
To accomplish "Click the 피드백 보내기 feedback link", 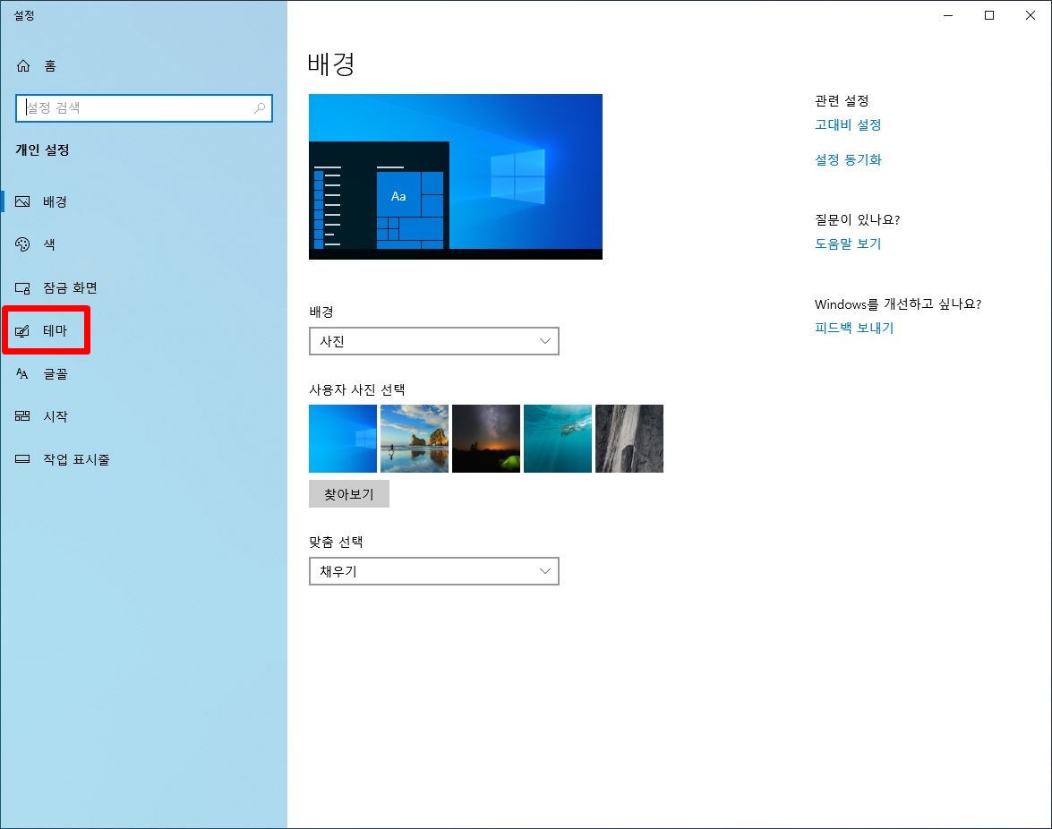I will point(854,328).
